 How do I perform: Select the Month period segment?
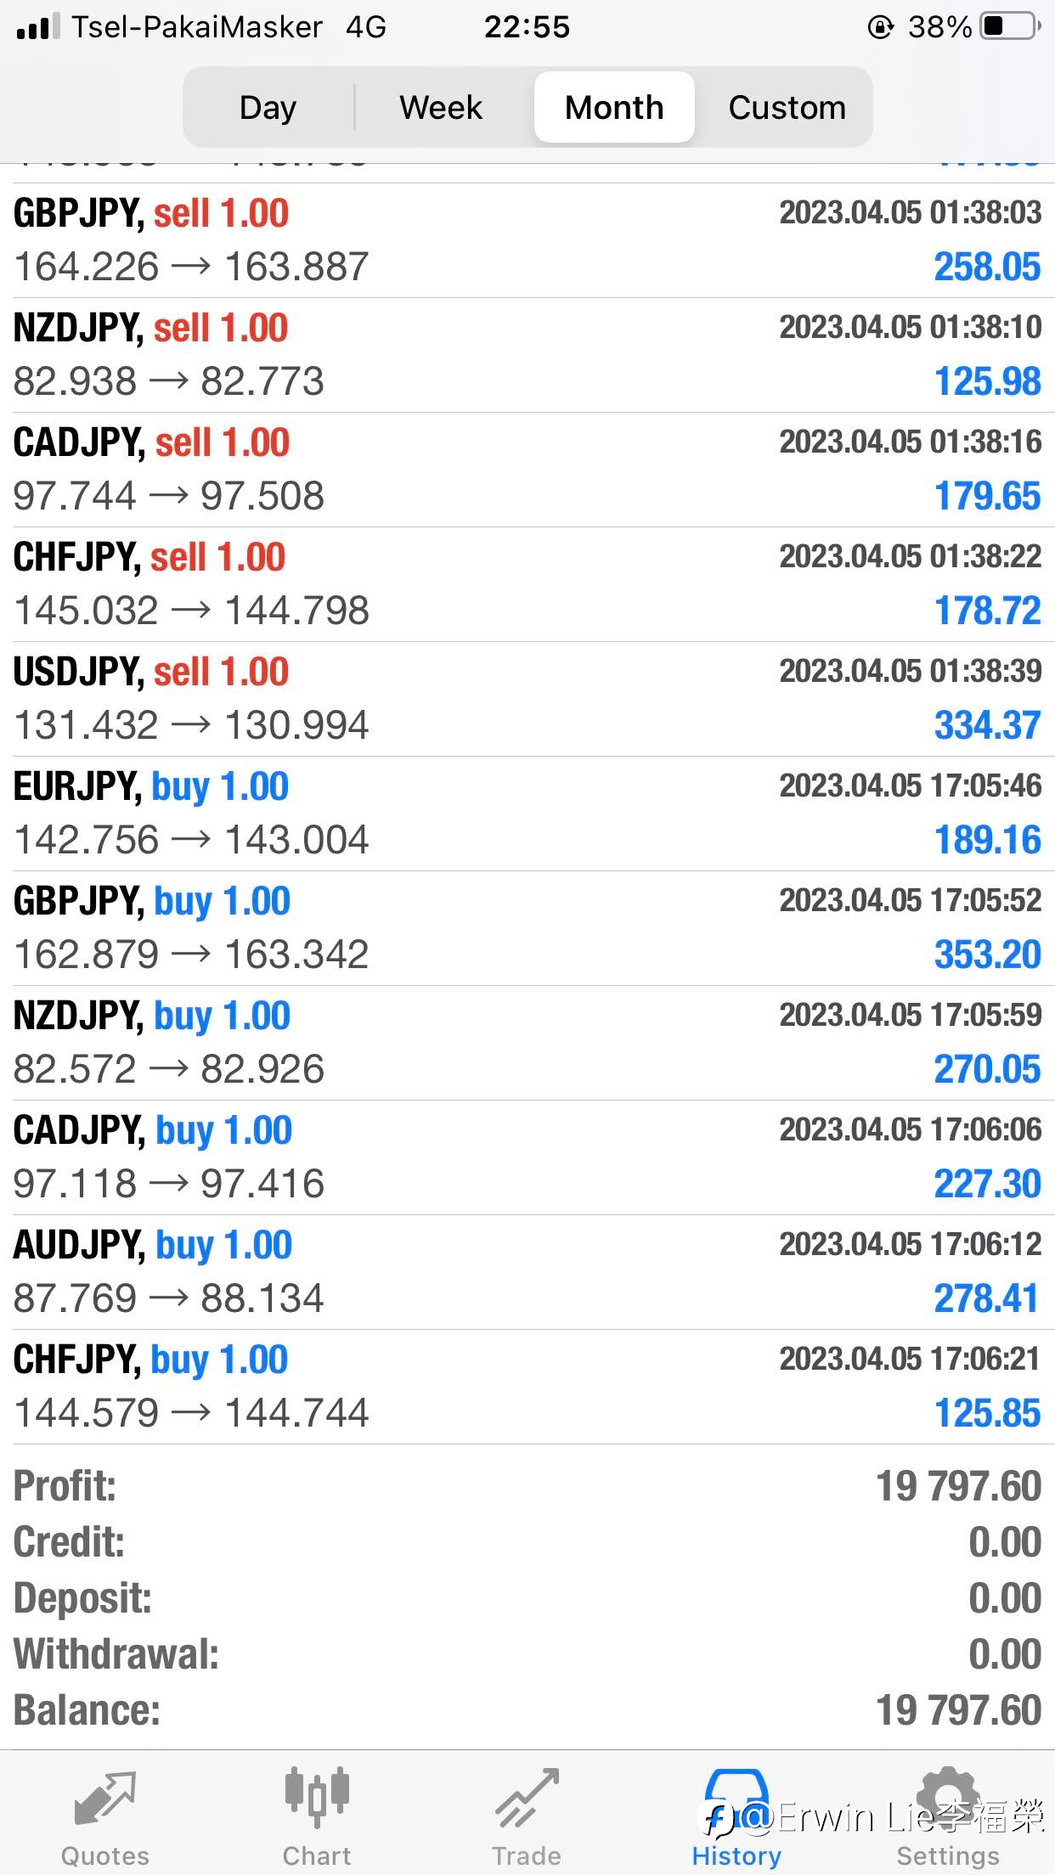(614, 107)
